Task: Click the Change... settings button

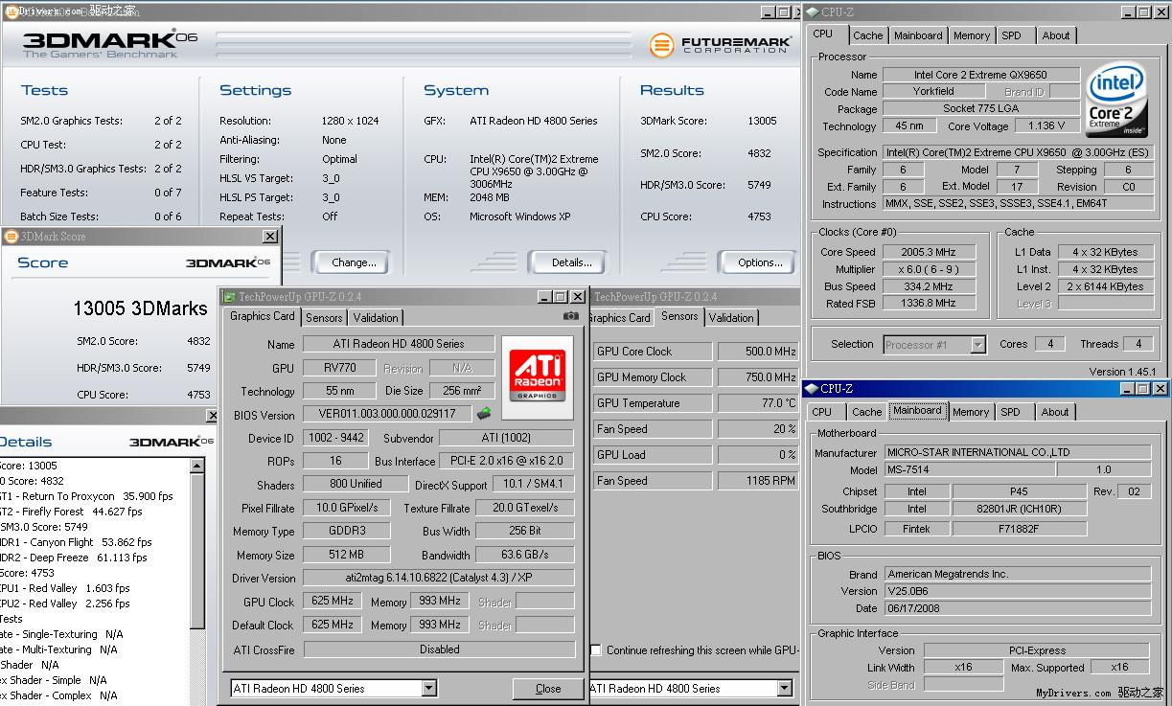Action: pyautogui.click(x=354, y=262)
